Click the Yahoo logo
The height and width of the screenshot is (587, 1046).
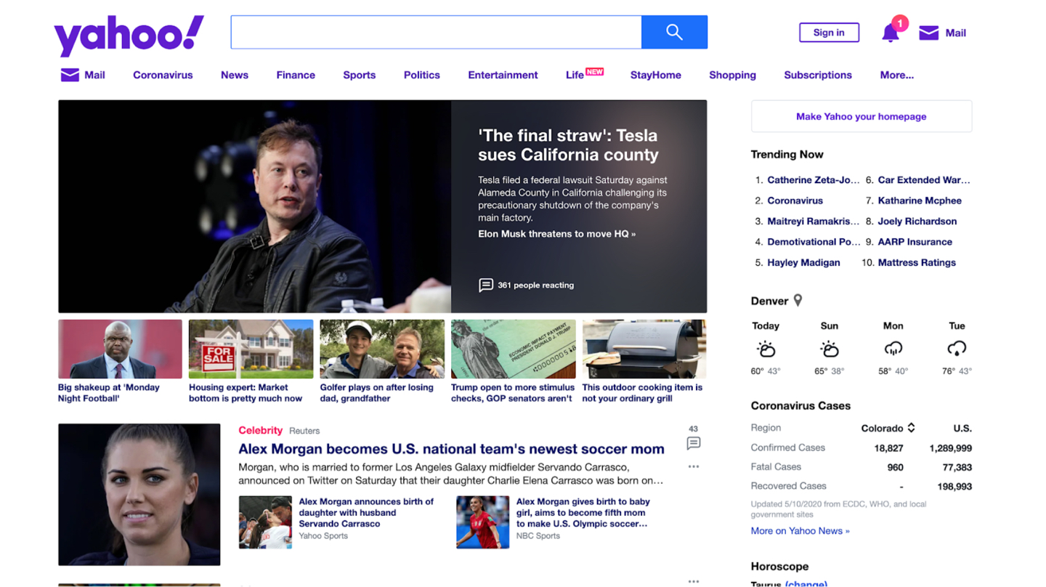[129, 35]
